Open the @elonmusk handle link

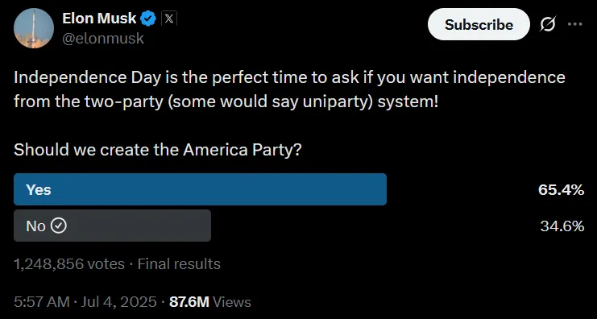pos(103,39)
